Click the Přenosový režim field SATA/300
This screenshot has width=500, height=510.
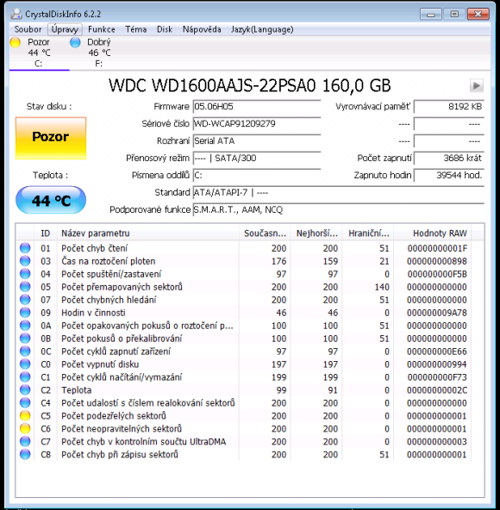(257, 158)
